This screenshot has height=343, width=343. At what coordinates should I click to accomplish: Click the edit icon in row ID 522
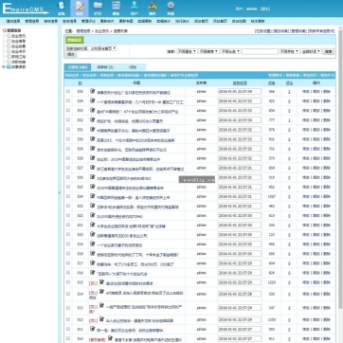click(x=93, y=215)
